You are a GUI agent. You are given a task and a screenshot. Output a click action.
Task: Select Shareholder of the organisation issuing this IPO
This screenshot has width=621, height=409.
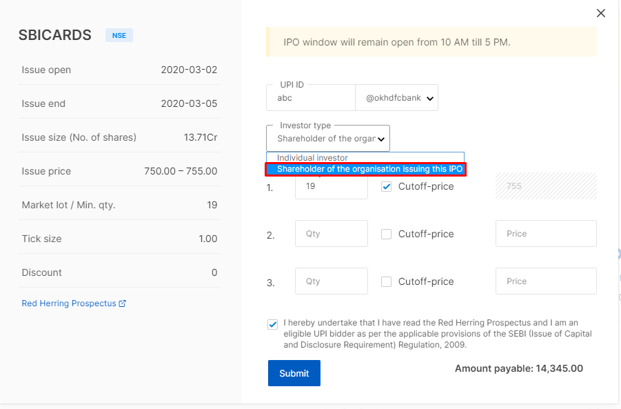point(365,169)
